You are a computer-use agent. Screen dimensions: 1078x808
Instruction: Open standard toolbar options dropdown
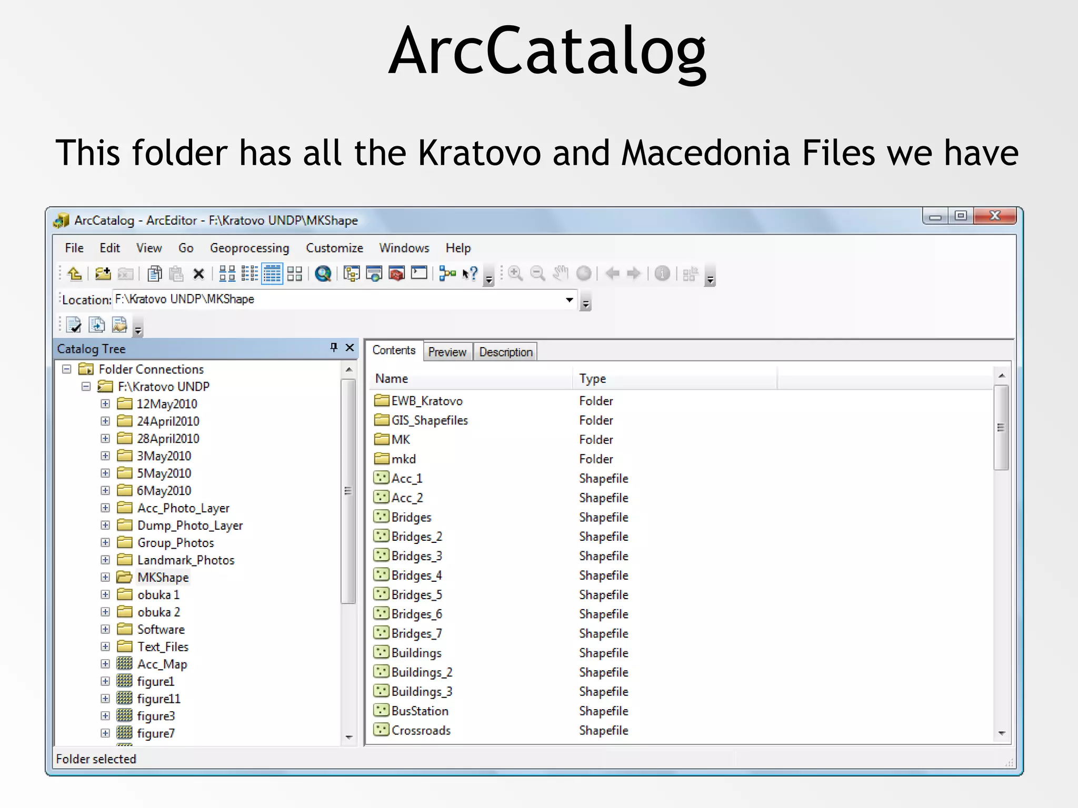tap(489, 276)
